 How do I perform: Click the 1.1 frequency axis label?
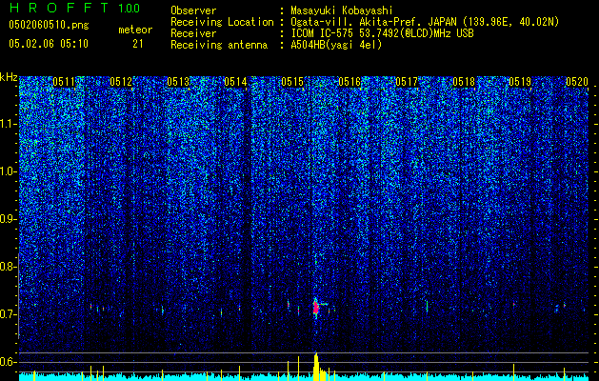[x=8, y=124]
